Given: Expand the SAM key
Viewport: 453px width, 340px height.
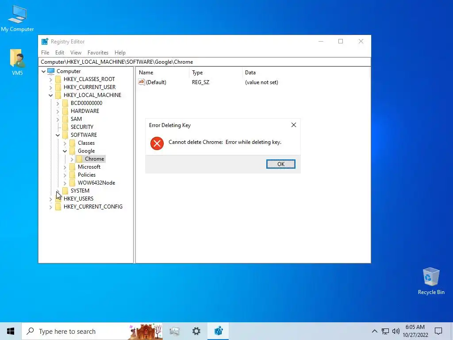Looking at the screenshot, I should 58,119.
